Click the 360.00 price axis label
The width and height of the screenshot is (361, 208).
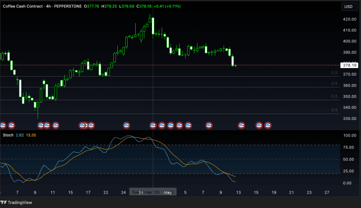(x=349, y=85)
